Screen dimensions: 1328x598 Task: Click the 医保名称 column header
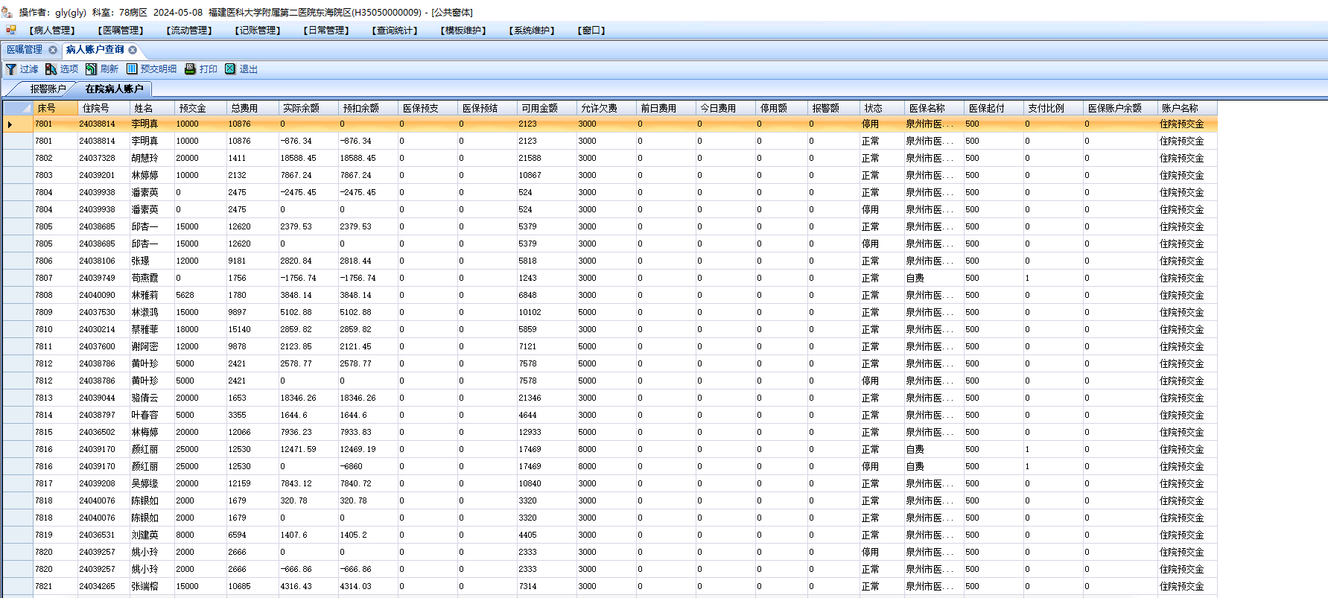pyautogui.click(x=934, y=108)
